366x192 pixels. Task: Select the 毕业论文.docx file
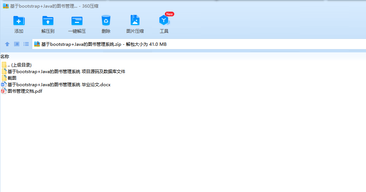[56, 85]
